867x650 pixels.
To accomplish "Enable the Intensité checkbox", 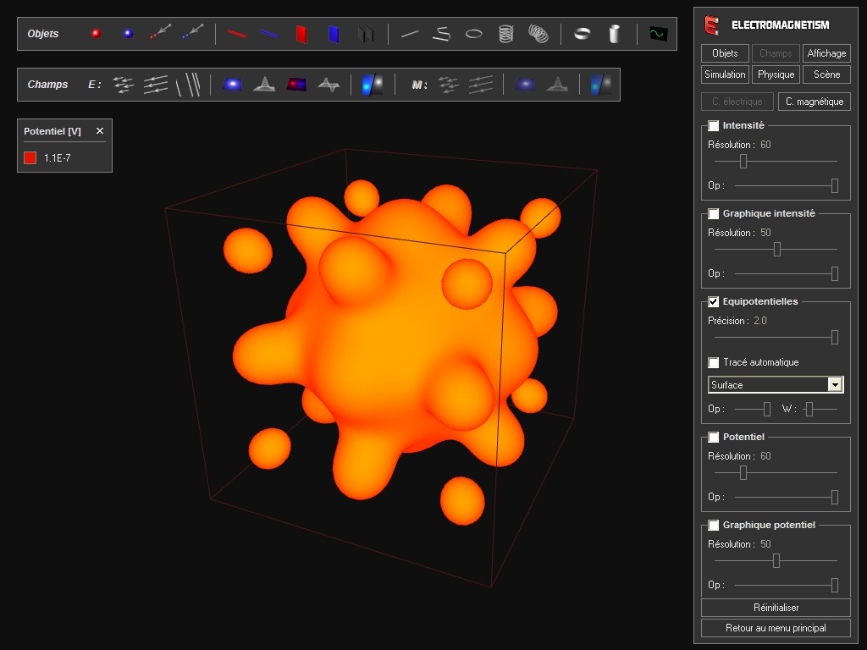I will tap(714, 126).
